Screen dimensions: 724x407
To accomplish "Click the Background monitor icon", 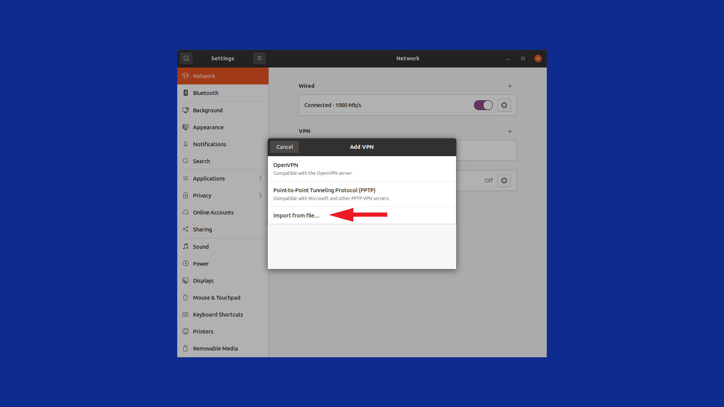I will pos(186,110).
